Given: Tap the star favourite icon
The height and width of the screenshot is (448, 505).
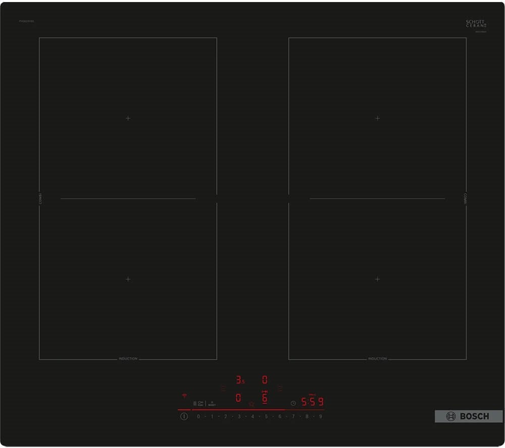Looking at the screenshot, I should click(251, 404).
